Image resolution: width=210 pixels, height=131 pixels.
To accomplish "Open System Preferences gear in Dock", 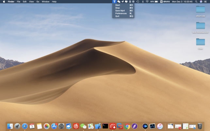I will (61, 126).
